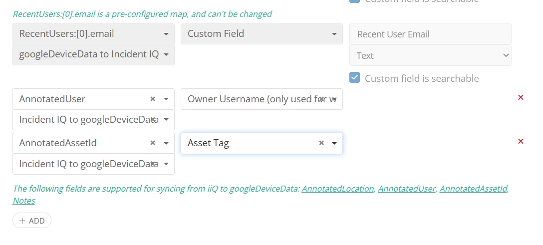Open the Text type select box

click(430, 55)
